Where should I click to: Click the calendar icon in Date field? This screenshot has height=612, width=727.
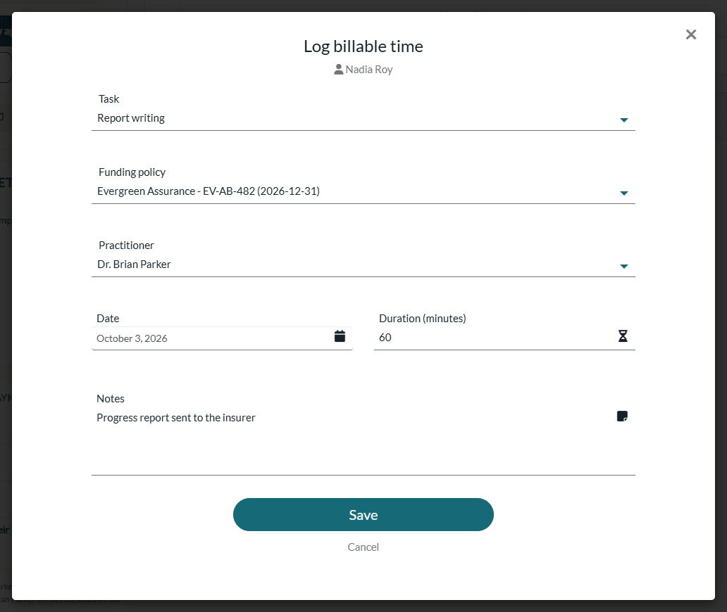click(340, 336)
